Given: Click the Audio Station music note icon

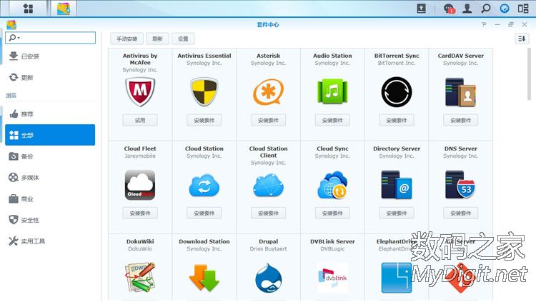Looking at the screenshot, I should coord(332,91).
